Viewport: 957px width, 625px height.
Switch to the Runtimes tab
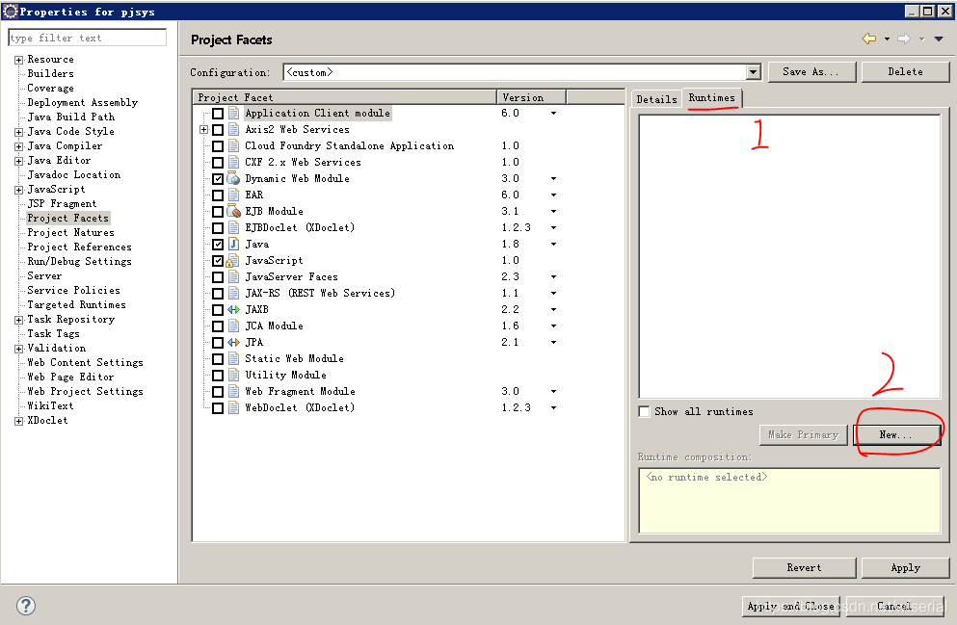[x=711, y=97]
